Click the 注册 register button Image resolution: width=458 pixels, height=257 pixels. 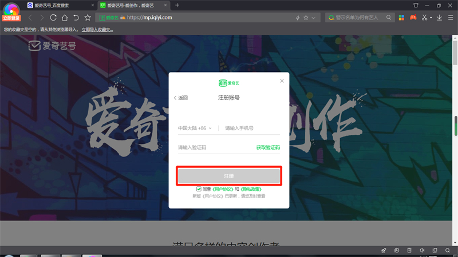(229, 176)
